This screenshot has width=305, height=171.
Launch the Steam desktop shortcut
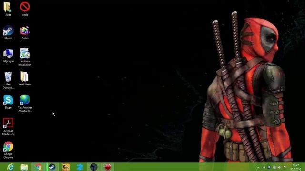[x=8, y=32]
